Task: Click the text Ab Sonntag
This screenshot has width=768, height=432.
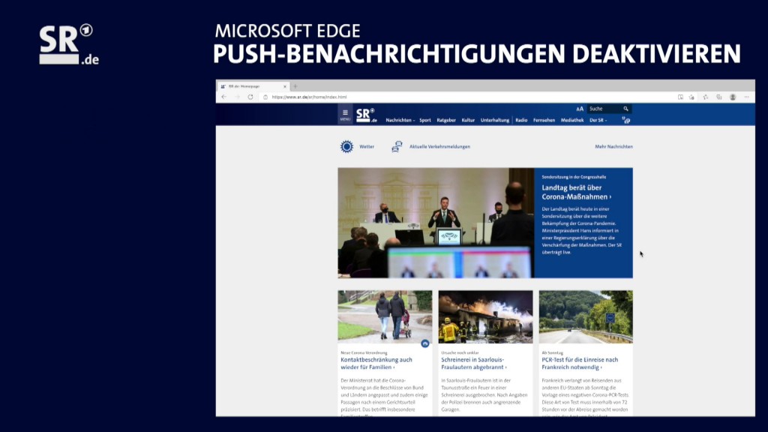Action: point(552,352)
